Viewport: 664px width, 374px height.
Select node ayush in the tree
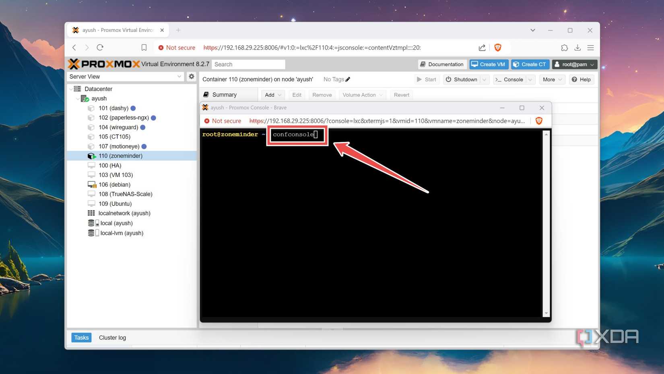point(99,99)
